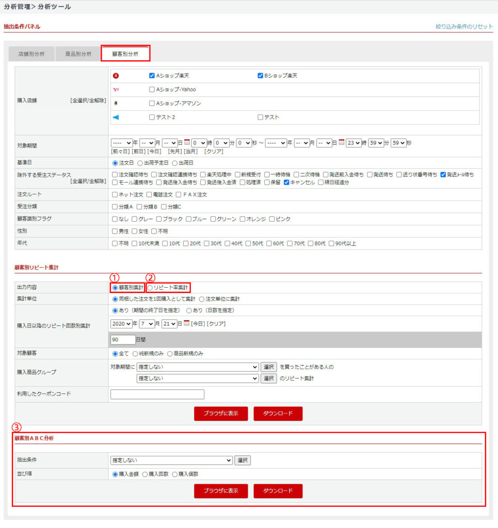Screen dimensions: 498x528
Task: Switch to the 商品別分析 tab
Action: click(78, 54)
